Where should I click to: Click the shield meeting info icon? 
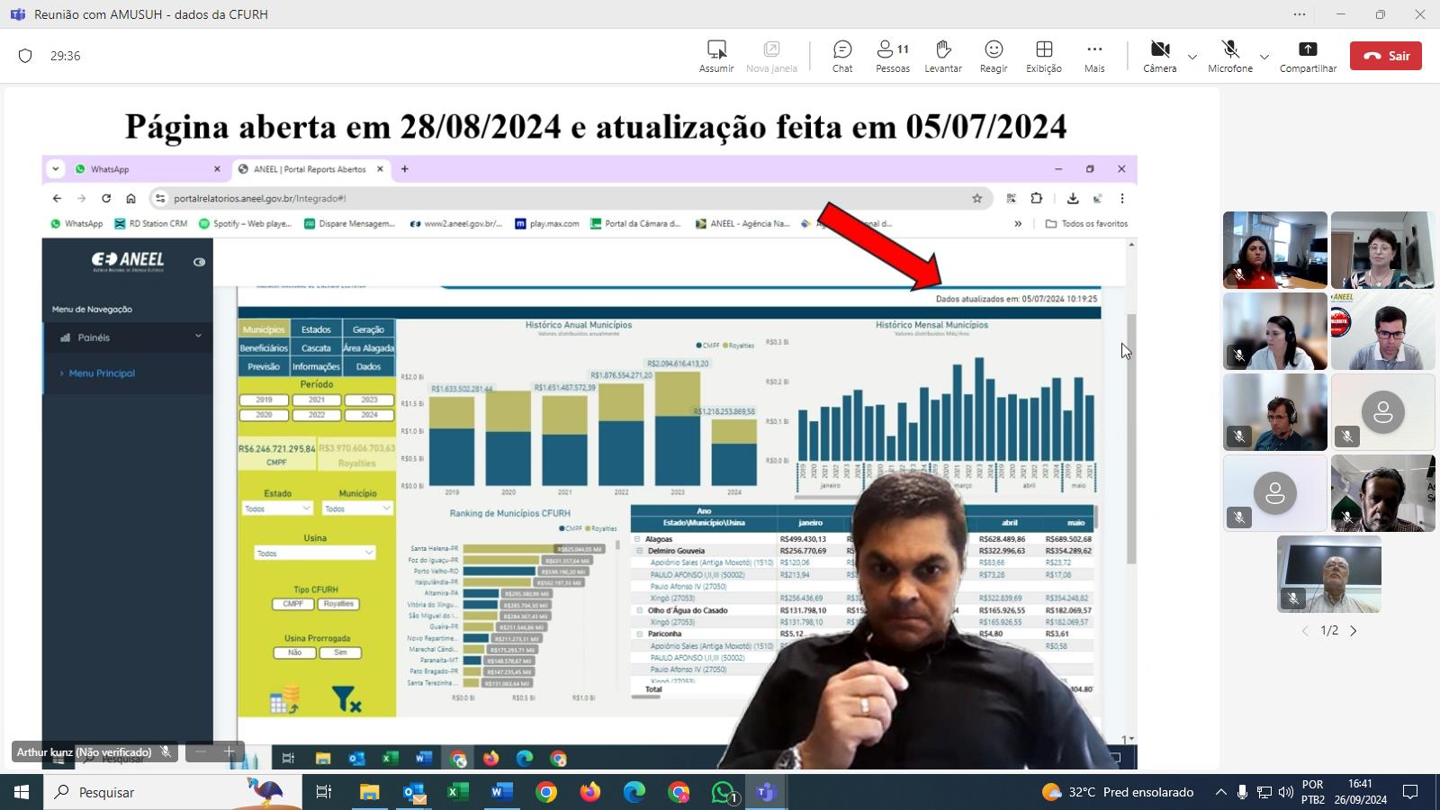(25, 56)
